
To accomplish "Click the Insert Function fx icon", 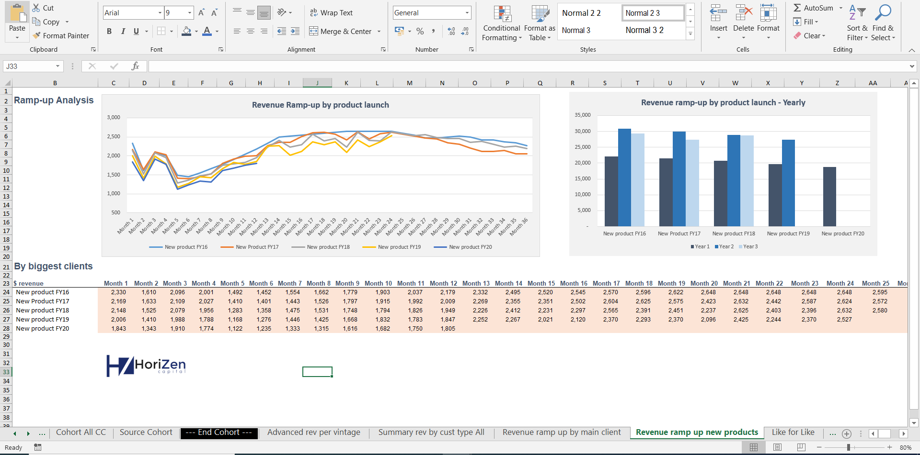I will [x=135, y=66].
